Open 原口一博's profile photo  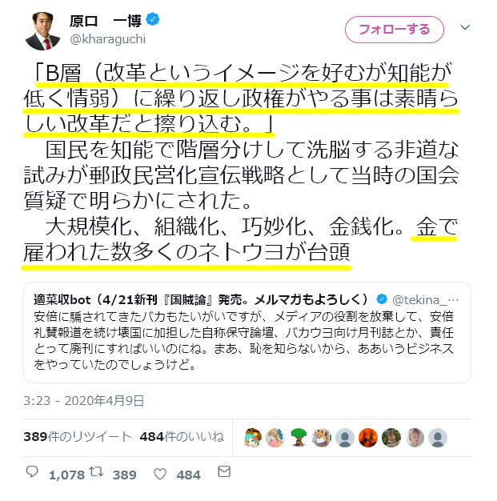tap(43, 31)
